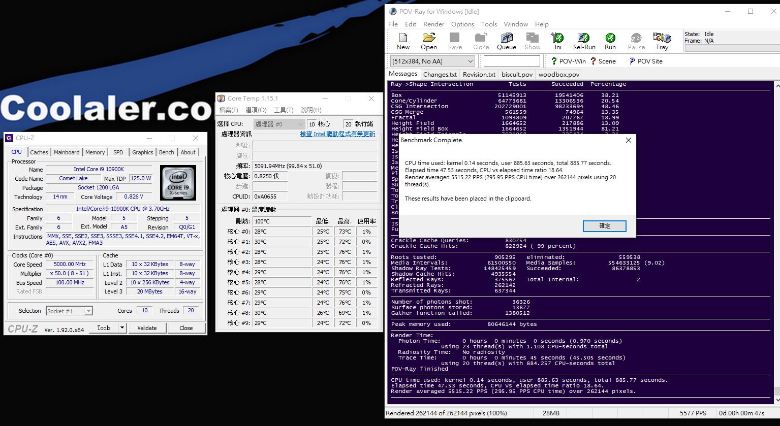
Task: Click the Validate button in CPU-Z
Action: pyautogui.click(x=147, y=328)
